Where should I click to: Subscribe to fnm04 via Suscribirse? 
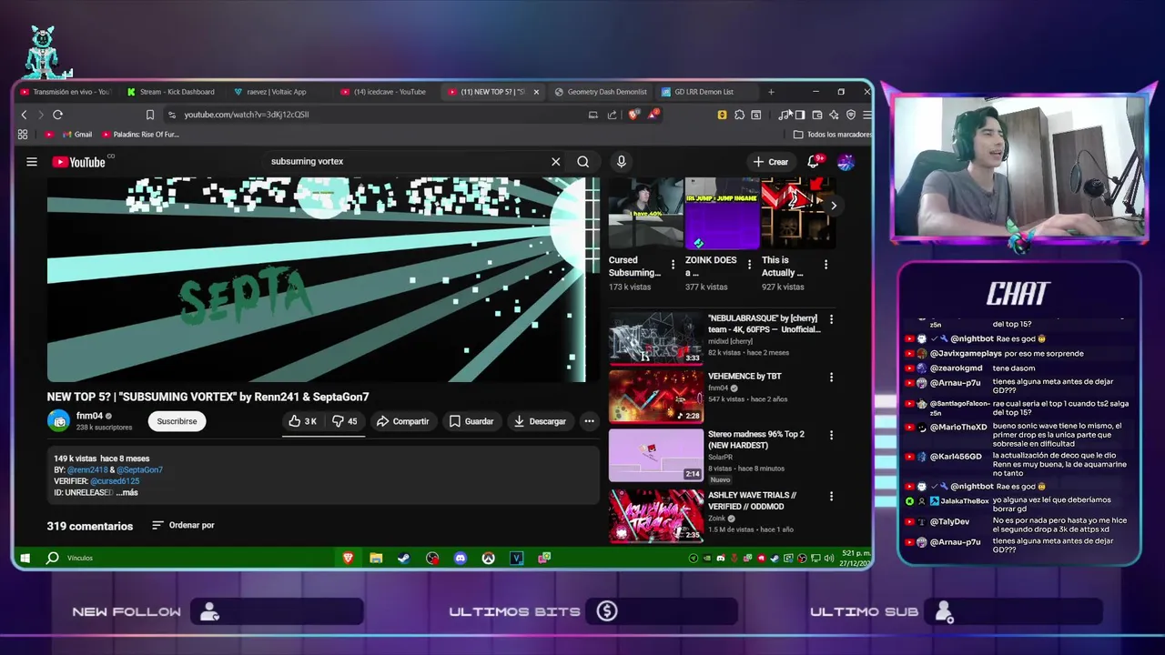tap(177, 421)
